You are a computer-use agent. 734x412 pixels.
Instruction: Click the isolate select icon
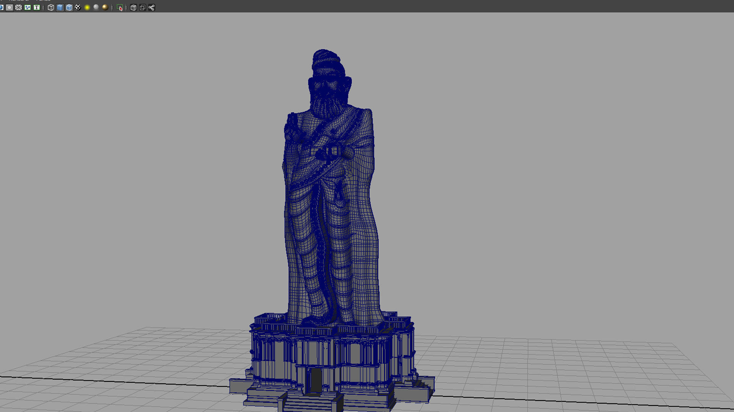point(120,7)
